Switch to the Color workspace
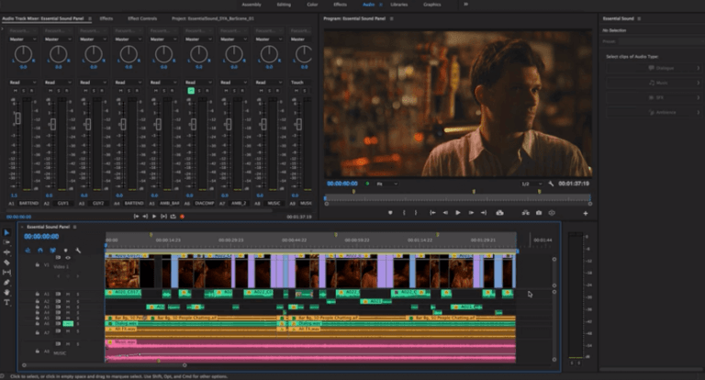705x380 pixels. click(x=312, y=5)
